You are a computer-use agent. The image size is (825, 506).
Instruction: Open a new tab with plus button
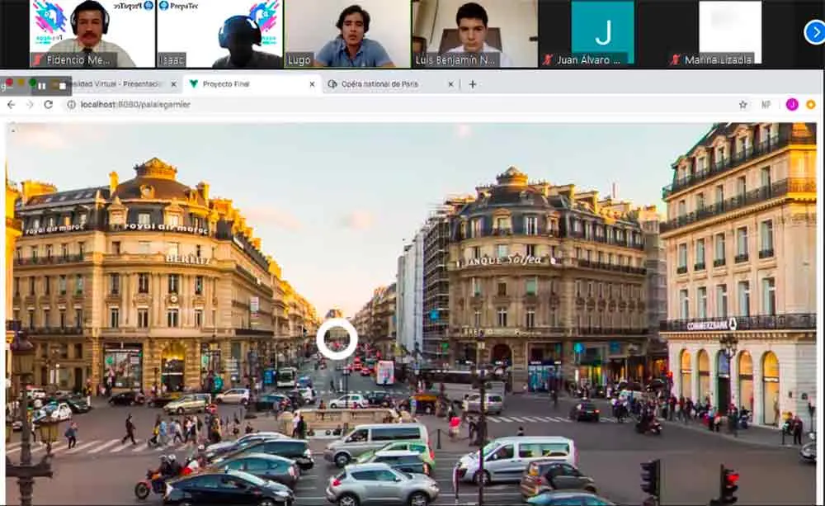coord(473,84)
